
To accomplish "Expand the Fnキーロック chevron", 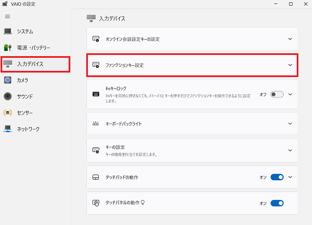I will [290, 95].
